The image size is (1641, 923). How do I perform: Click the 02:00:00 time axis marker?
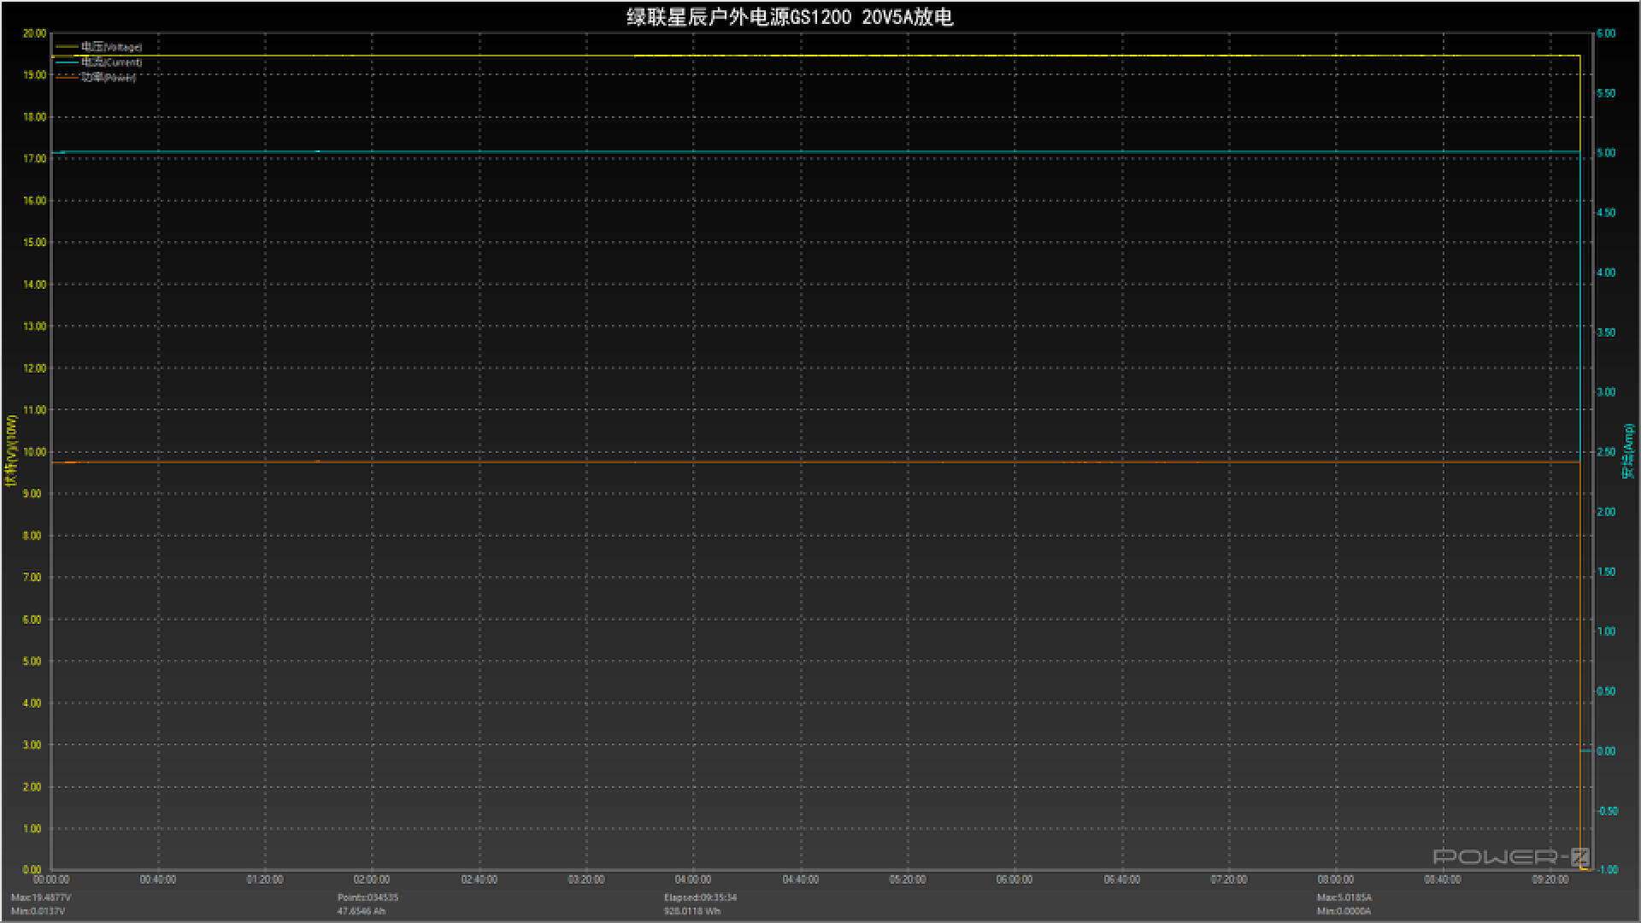(x=371, y=879)
